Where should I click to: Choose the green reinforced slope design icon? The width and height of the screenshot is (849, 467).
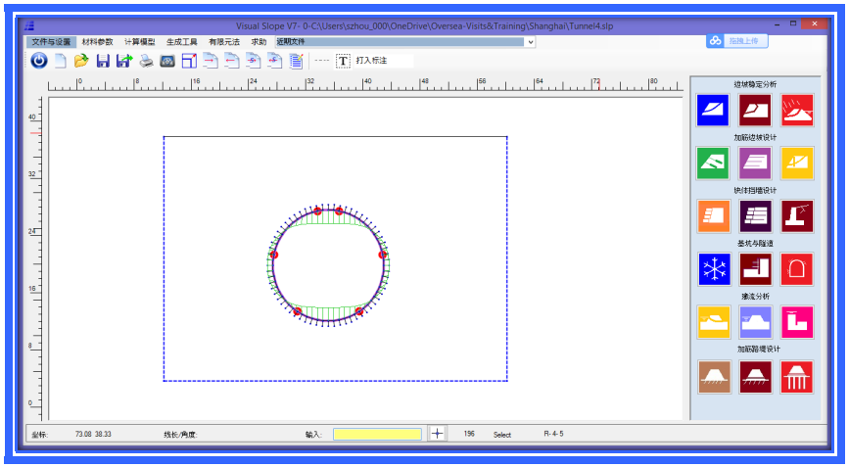(714, 163)
